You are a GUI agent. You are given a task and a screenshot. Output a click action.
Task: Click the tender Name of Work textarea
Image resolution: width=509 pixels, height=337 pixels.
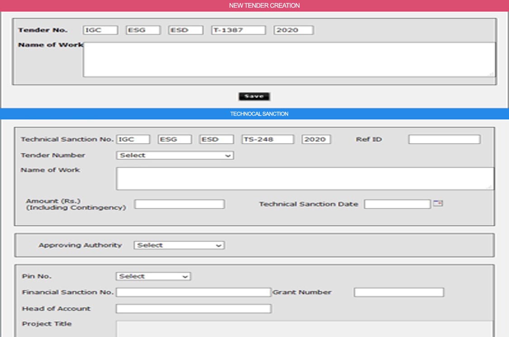289,60
